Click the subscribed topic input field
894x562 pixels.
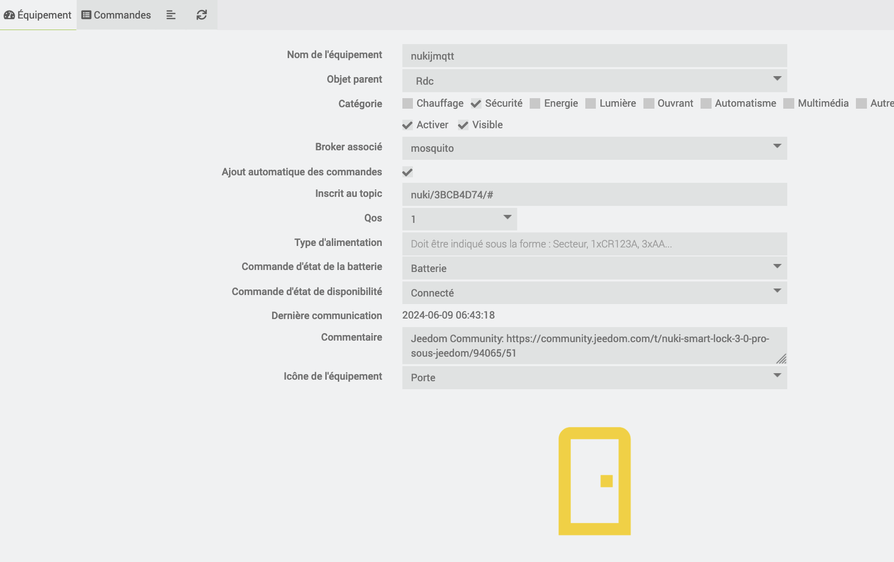(x=594, y=194)
